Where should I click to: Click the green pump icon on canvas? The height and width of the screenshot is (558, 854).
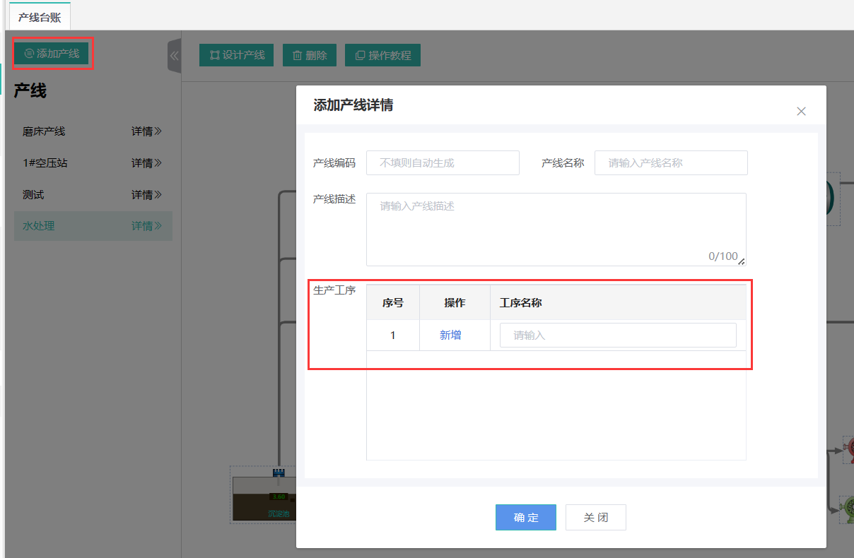point(847,509)
